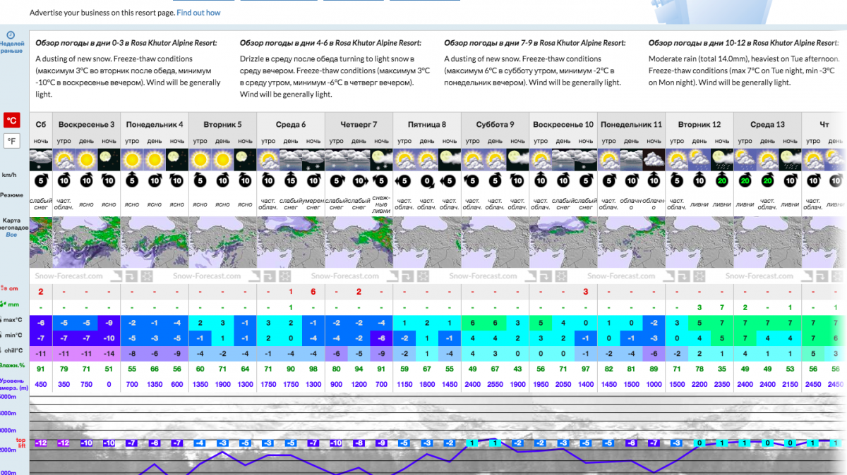Image resolution: width=847 pixels, height=475 pixels.
Task: Click snowflake icon below Среда 6 snow map
Action: 284,276
